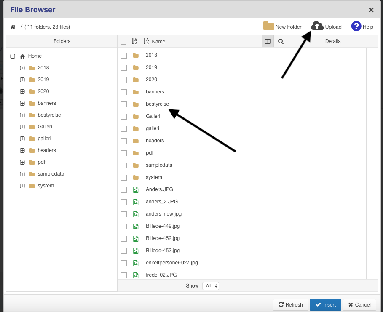Click the image icon for Anders.JPG
The width and height of the screenshot is (383, 312).
pos(136,189)
